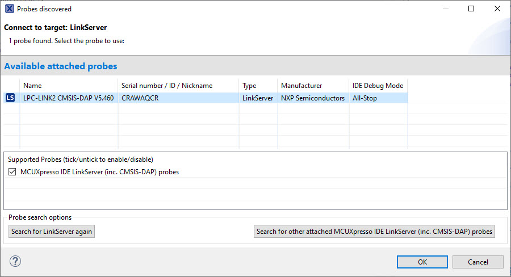Click the help question mark icon
The height and width of the screenshot is (277, 511).
pos(15,262)
